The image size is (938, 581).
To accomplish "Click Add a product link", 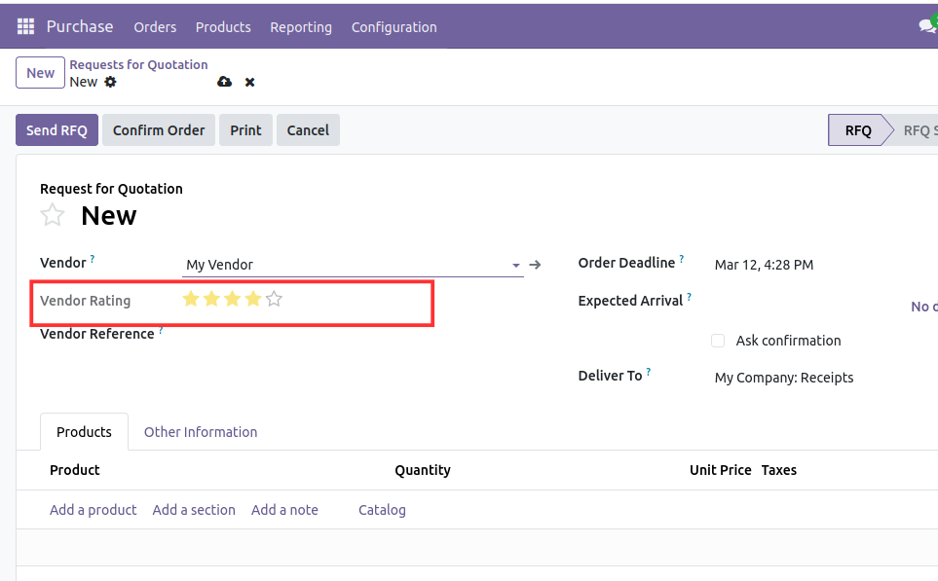I will click(x=94, y=510).
